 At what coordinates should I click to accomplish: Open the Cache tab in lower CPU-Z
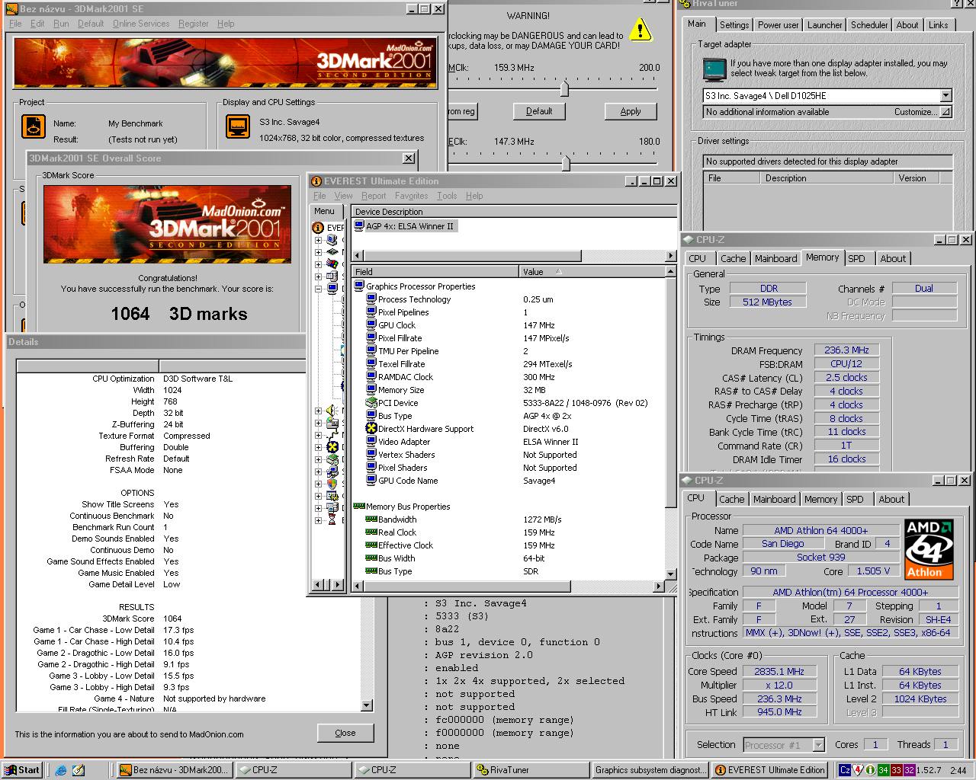pyautogui.click(x=731, y=500)
